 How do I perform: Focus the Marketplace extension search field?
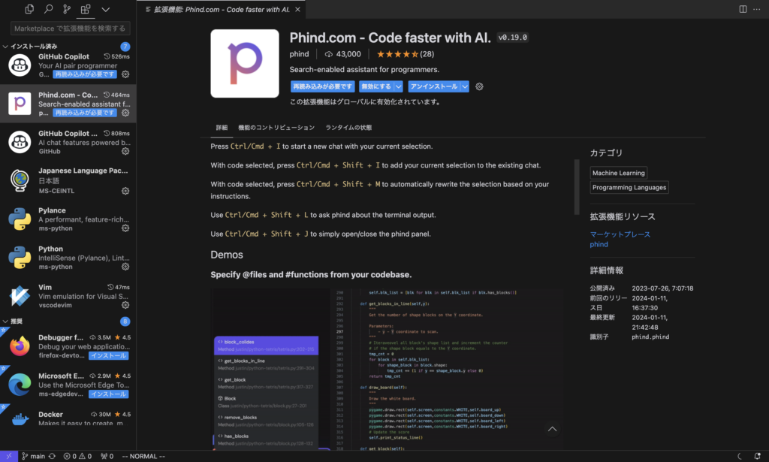pos(70,29)
